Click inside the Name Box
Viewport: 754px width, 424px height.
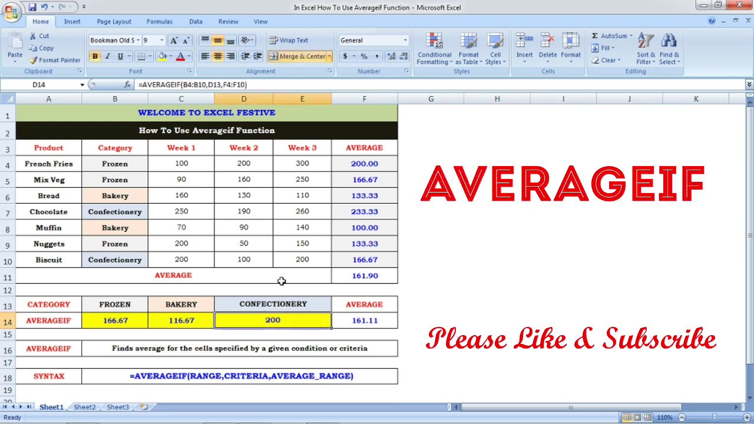39,85
